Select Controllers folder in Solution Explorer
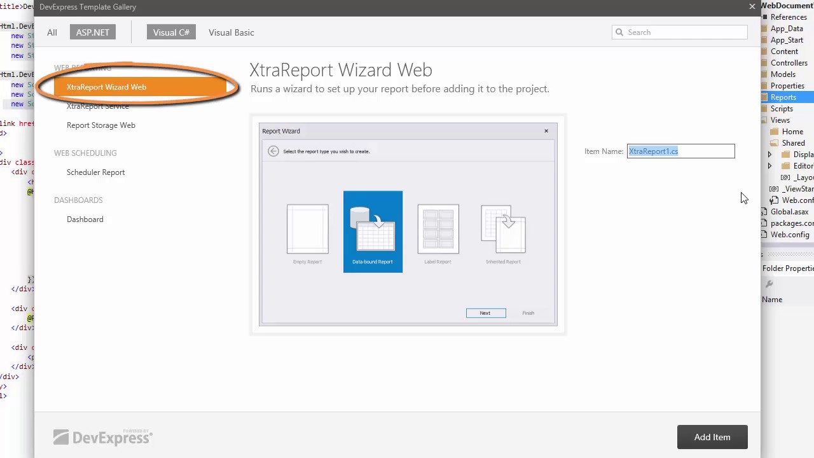The width and height of the screenshot is (814, 458). (789, 63)
